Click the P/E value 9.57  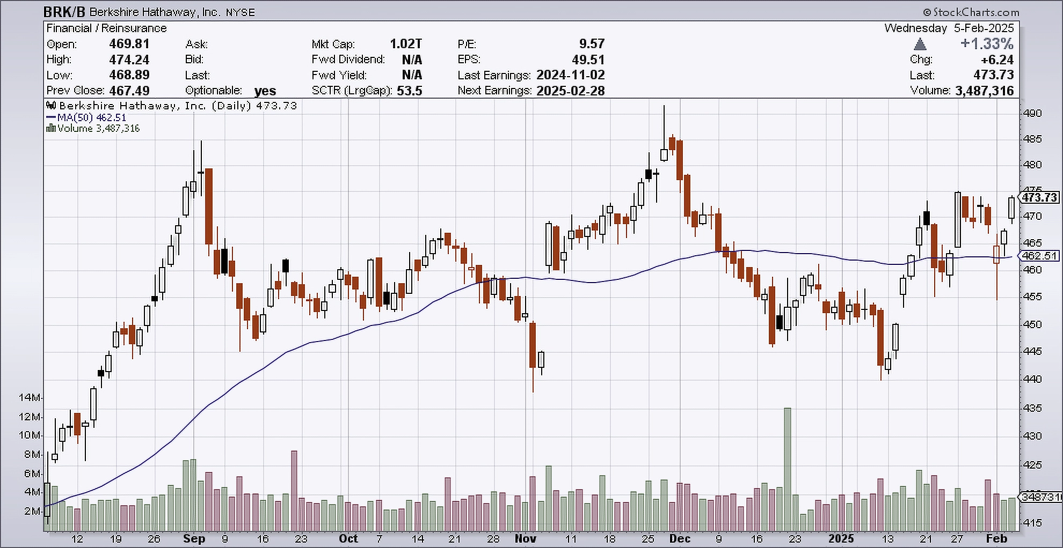click(x=592, y=44)
